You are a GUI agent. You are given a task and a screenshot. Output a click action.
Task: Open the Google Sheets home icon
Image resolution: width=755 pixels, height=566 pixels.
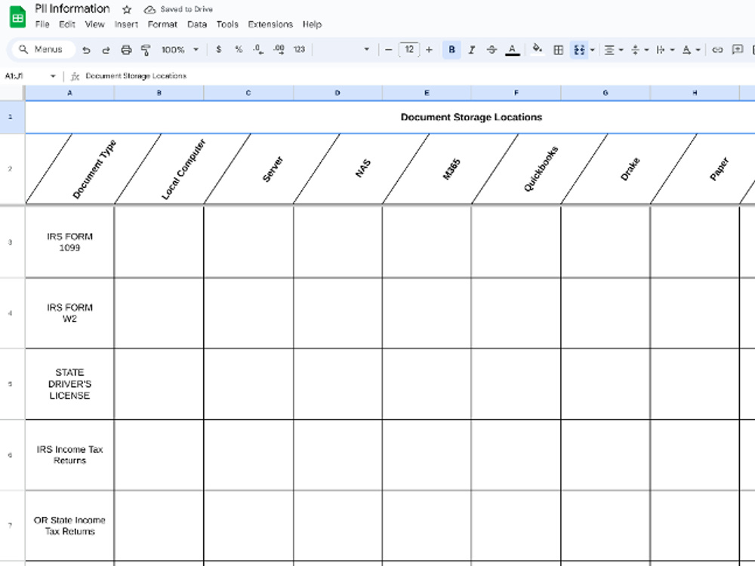click(x=18, y=17)
